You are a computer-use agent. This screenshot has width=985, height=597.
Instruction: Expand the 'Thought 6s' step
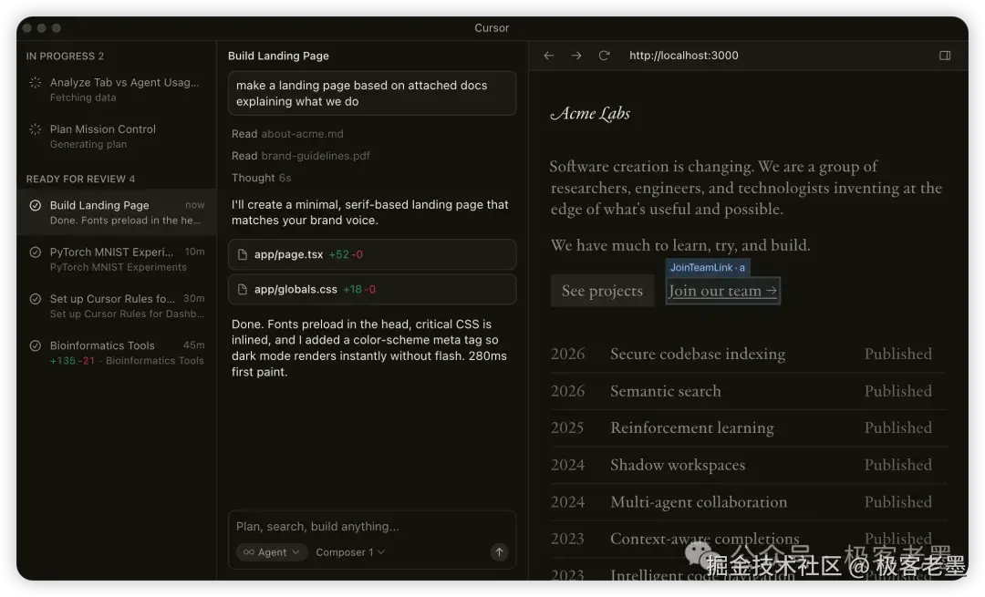click(261, 178)
